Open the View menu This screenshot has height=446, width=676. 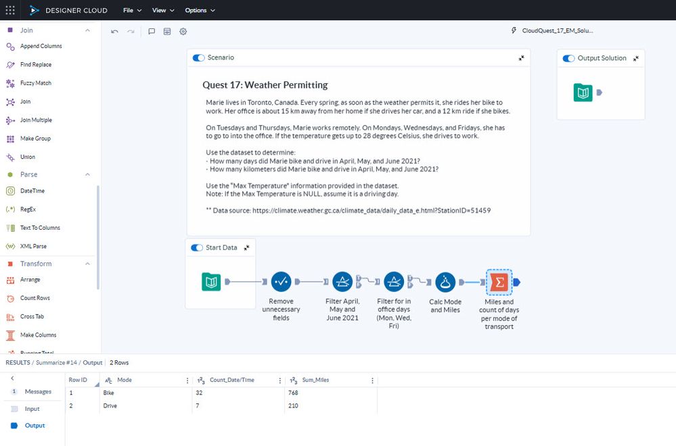[163, 10]
